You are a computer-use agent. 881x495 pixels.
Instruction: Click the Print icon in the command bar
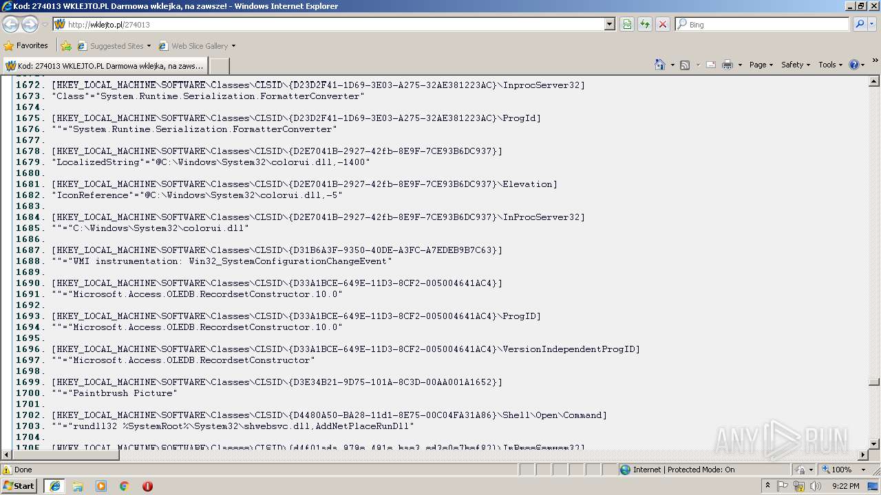pyautogui.click(x=728, y=65)
